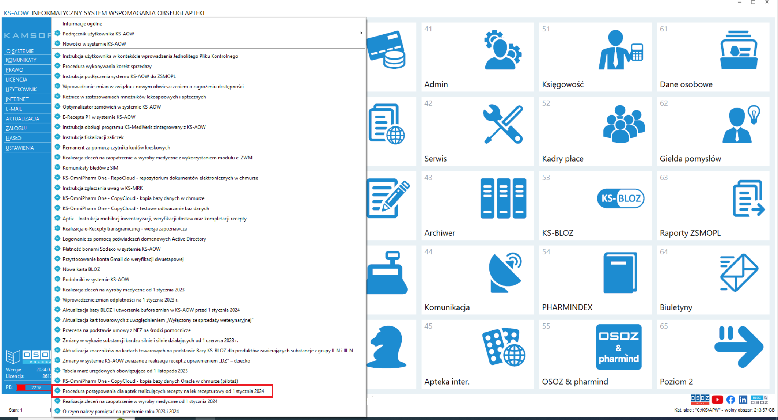The height and width of the screenshot is (420, 778).
Task: Open the Biuletyny envelope icon
Action: (x=739, y=273)
